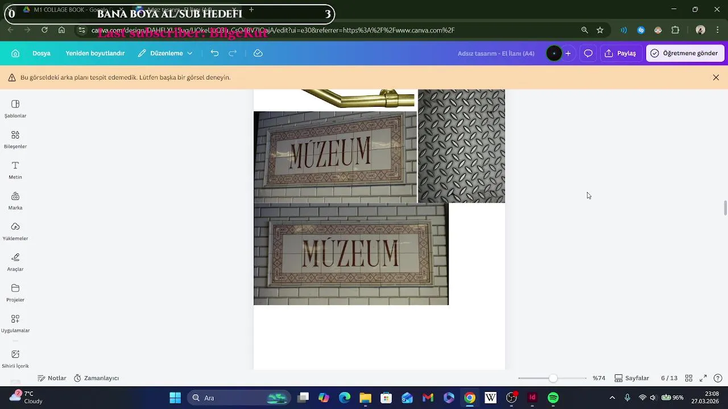The width and height of the screenshot is (728, 409).
Task: Open Gmail from taskbar
Action: coord(428,398)
